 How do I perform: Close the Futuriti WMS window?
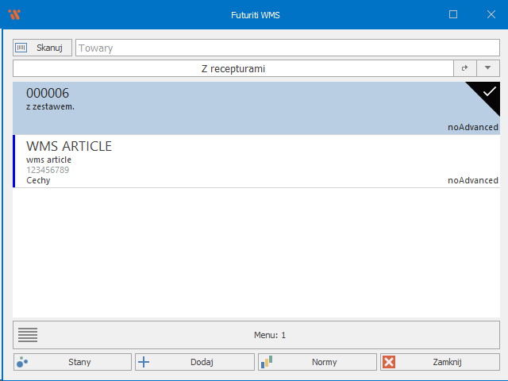(x=489, y=14)
